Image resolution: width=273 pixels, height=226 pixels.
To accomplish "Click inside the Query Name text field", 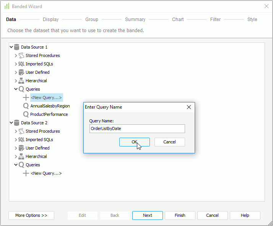I will point(137,129).
